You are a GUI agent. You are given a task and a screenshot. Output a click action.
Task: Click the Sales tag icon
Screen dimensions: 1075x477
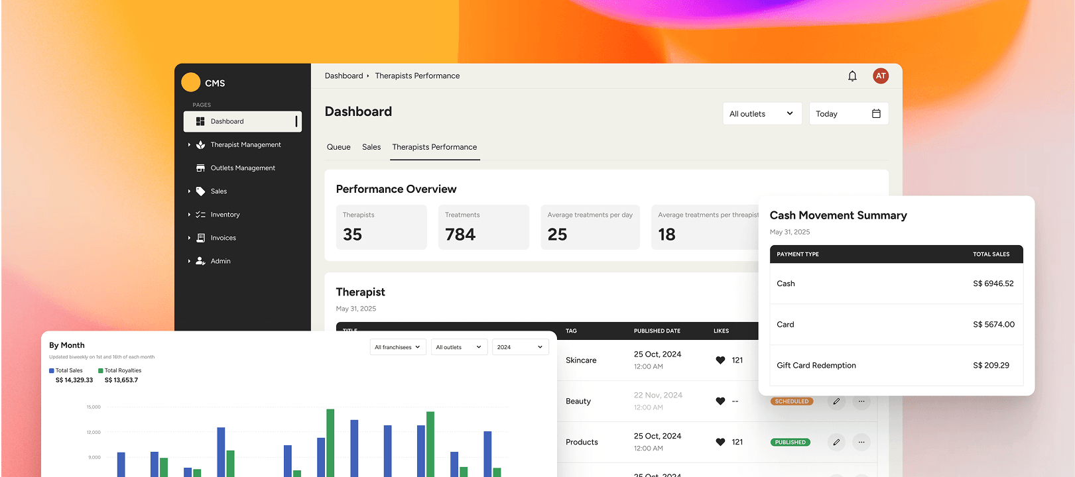(200, 191)
